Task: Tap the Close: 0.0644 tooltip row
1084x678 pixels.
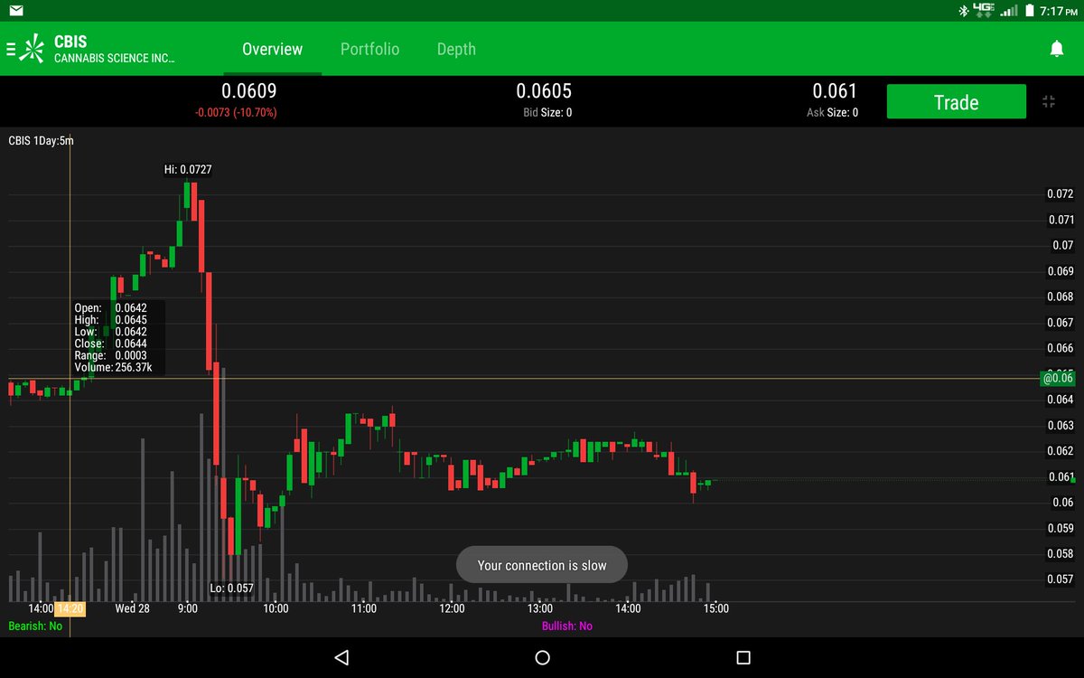Action: point(110,344)
